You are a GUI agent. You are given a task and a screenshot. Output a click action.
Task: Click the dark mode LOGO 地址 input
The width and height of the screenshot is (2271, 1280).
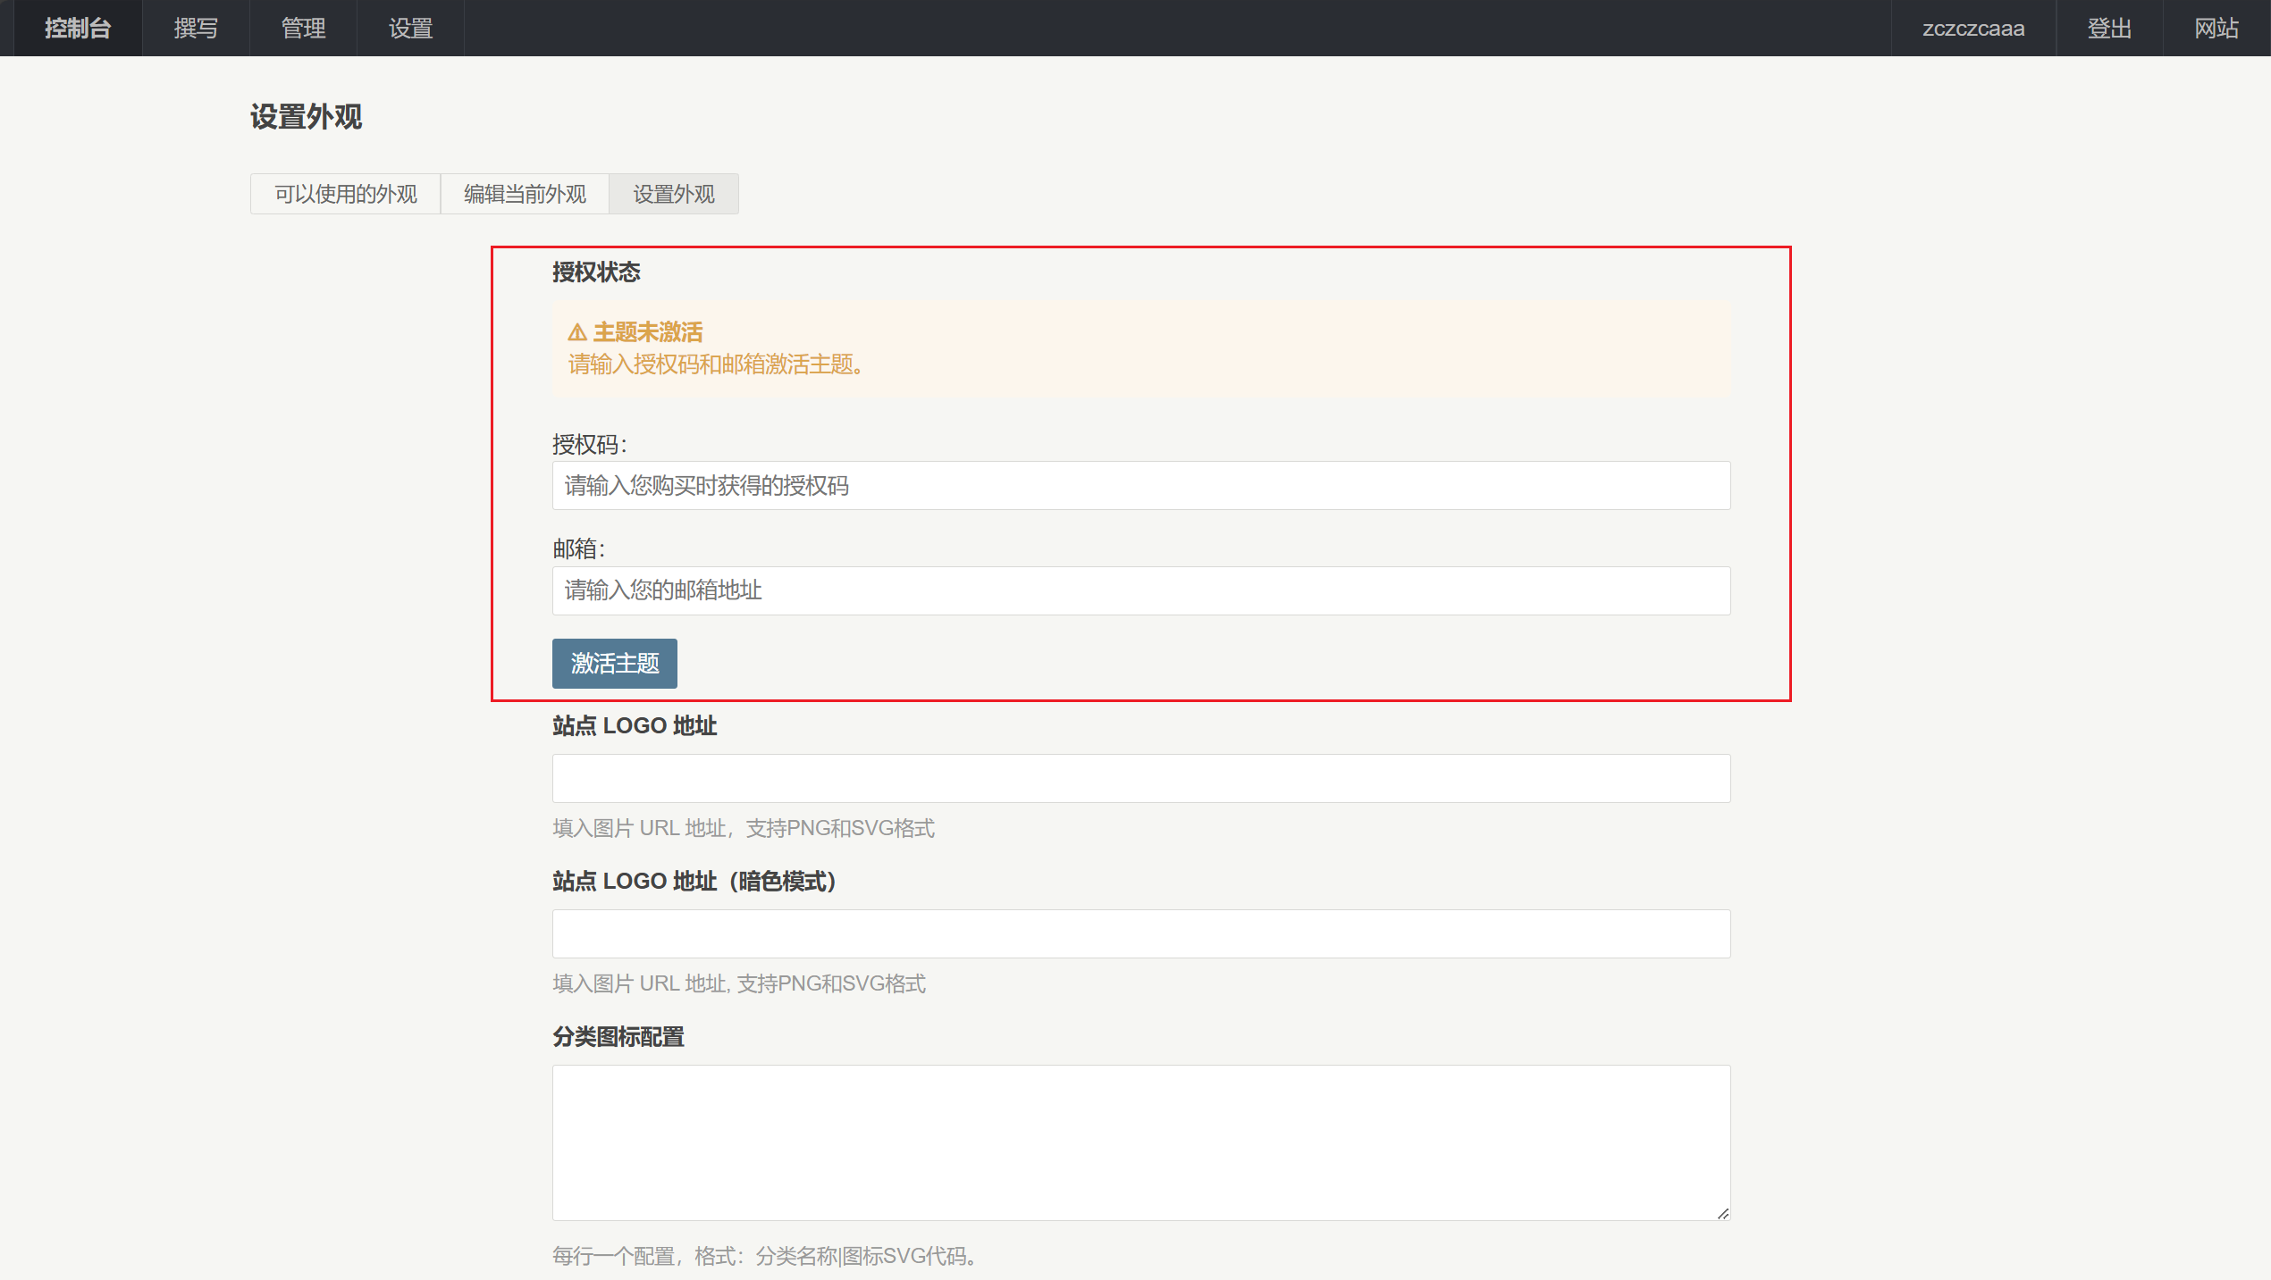coord(1140,933)
